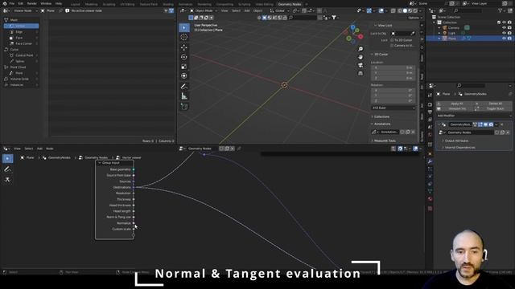Click the Toggle Stack button
This screenshot has width=515, height=289.
coord(493,108)
